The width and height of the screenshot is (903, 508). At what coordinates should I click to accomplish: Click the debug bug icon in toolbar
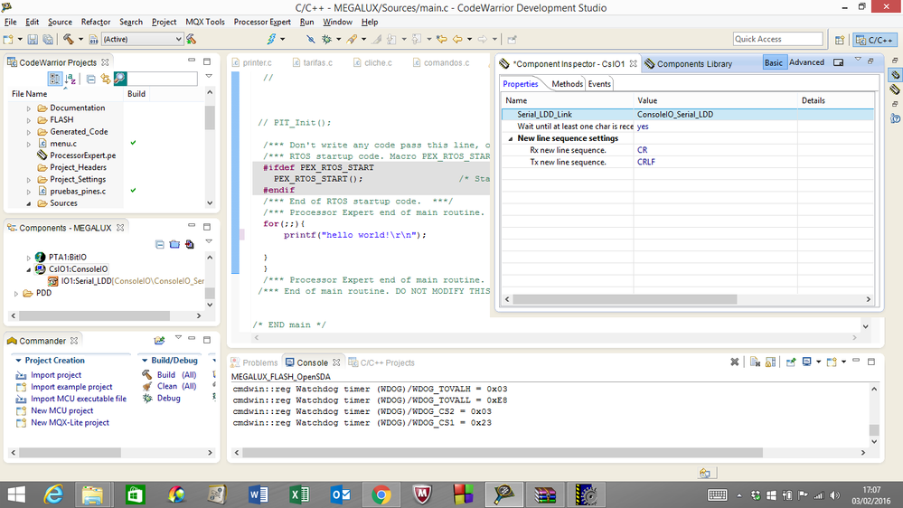tap(327, 39)
